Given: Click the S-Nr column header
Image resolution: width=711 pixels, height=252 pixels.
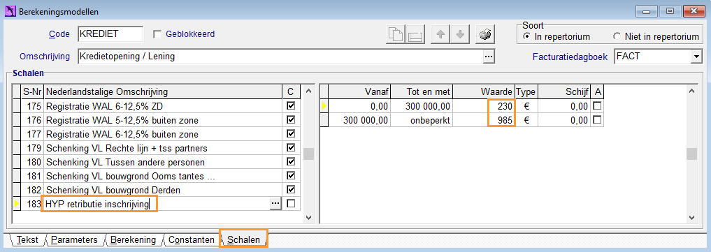Looking at the screenshot, I should point(33,92).
